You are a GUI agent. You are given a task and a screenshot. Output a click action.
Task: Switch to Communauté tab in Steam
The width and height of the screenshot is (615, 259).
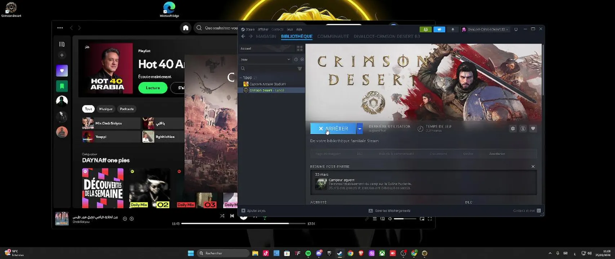point(333,36)
